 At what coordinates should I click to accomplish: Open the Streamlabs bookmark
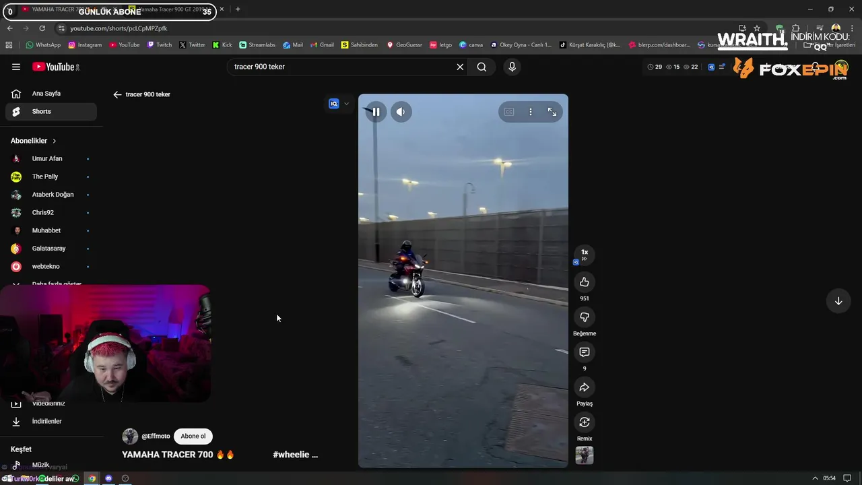pos(257,45)
